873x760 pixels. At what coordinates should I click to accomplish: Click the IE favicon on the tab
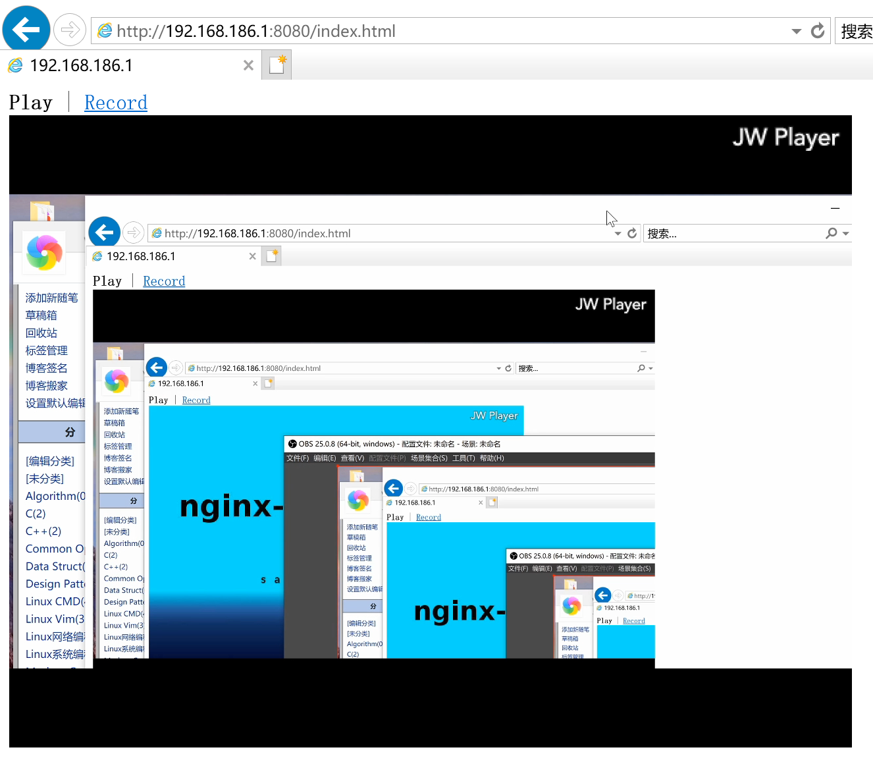(15, 65)
